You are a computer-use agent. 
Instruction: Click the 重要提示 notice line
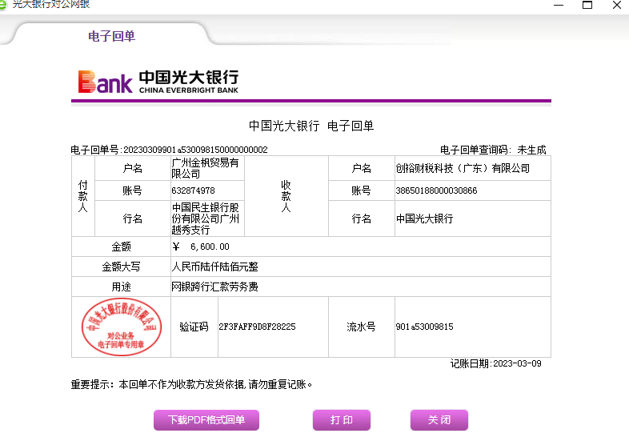click(191, 384)
